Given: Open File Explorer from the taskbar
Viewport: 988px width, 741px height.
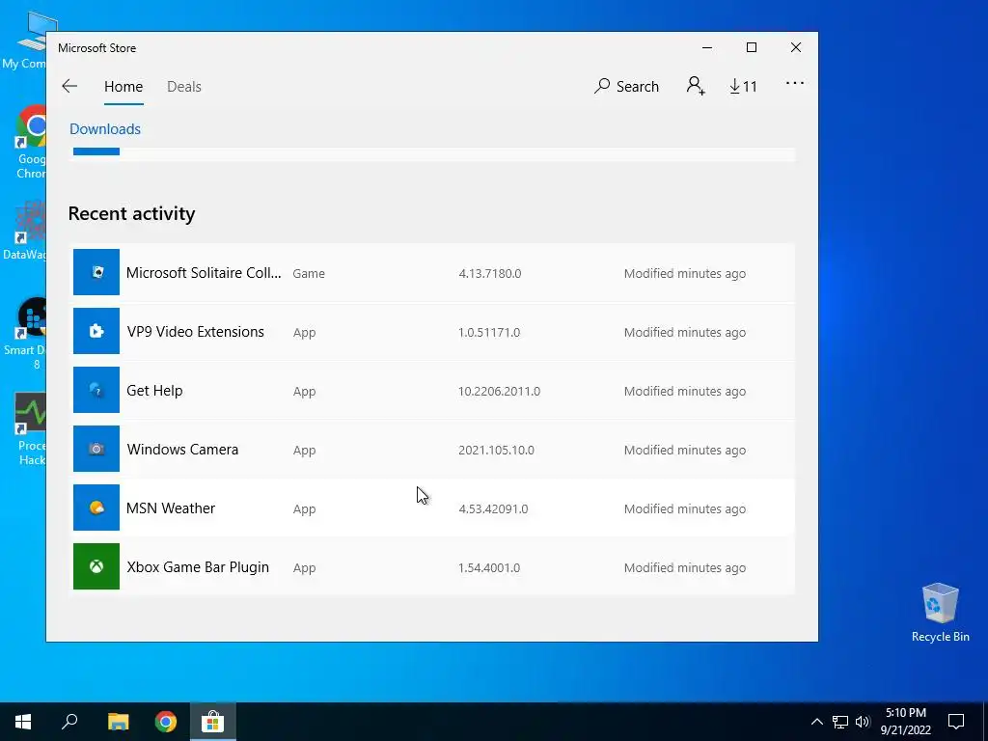Looking at the screenshot, I should (x=118, y=722).
